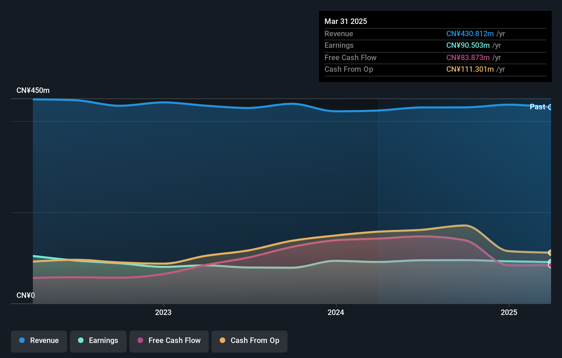Click the Cash From Op line end marker
562x358 pixels.
[550, 253]
